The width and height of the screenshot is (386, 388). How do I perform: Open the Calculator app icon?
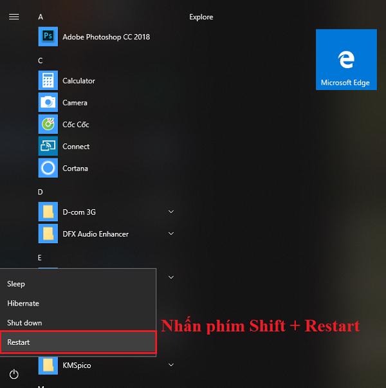point(48,80)
